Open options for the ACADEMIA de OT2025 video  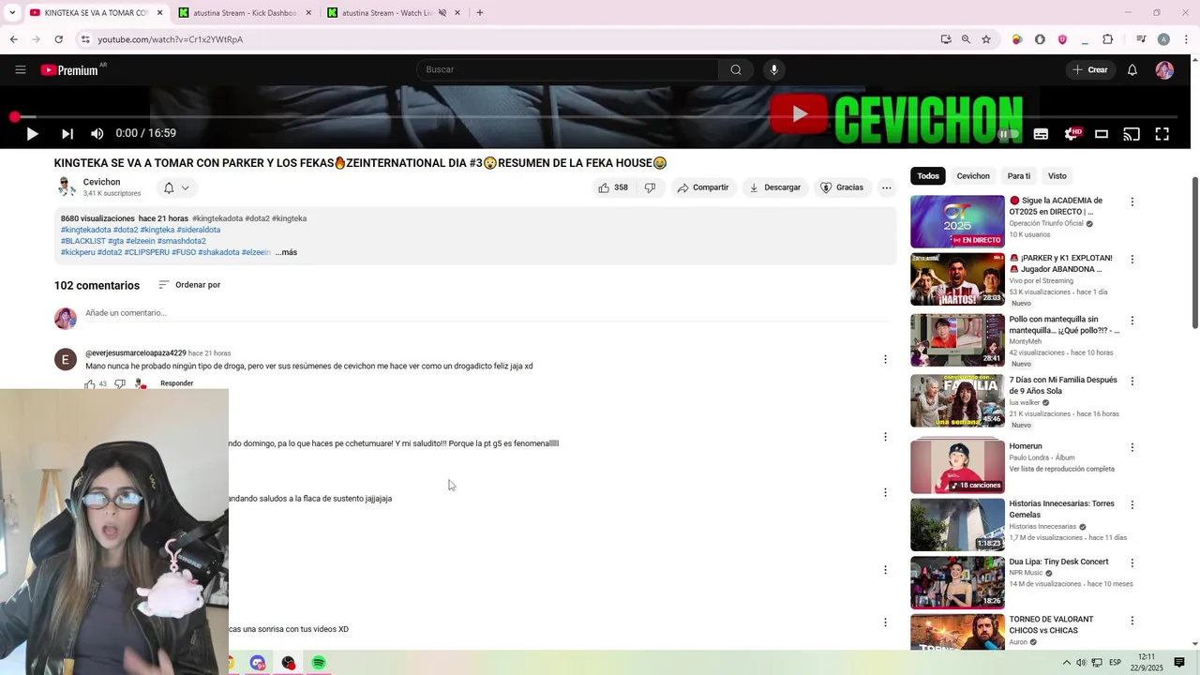[x=1132, y=202]
